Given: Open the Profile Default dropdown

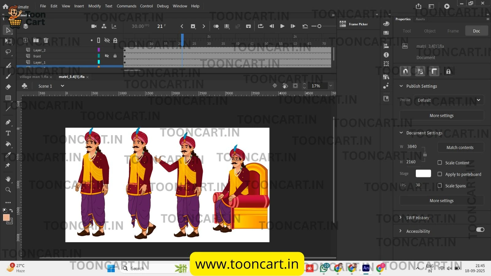Looking at the screenshot, I should (448, 100).
